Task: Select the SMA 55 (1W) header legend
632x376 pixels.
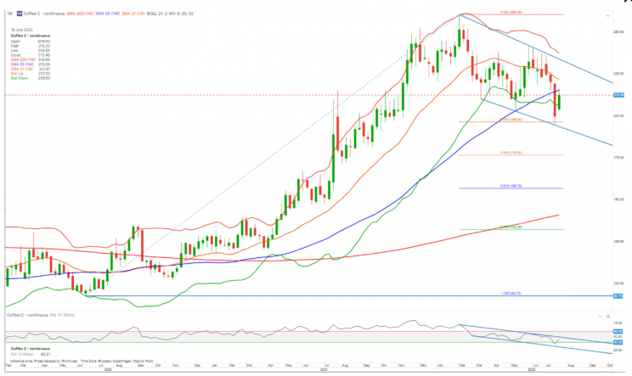Action: (x=108, y=14)
